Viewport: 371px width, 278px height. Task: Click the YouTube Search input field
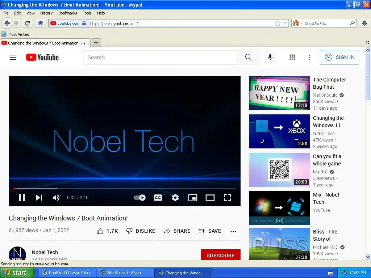160,57
